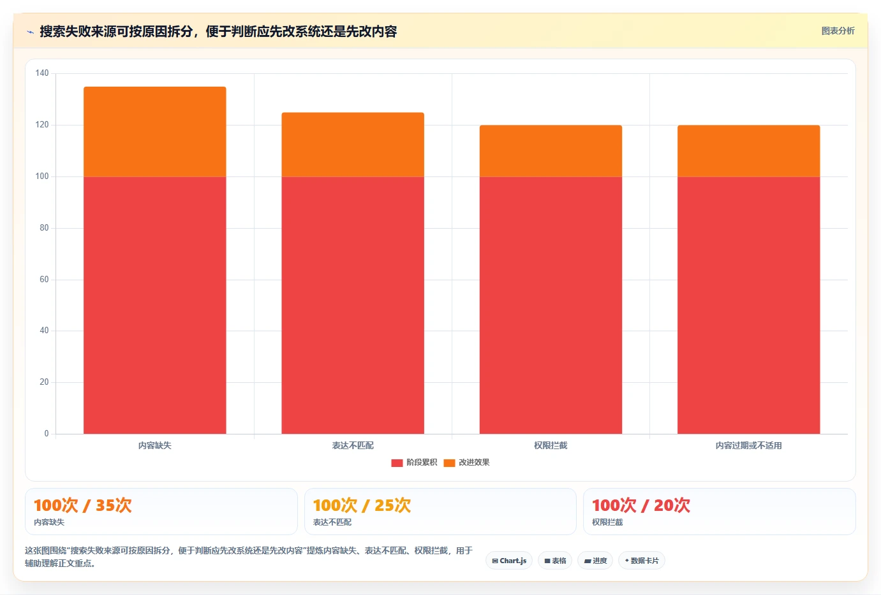Click 权限拦截 caption in the stat card
The width and height of the screenshot is (881, 595).
[607, 522]
